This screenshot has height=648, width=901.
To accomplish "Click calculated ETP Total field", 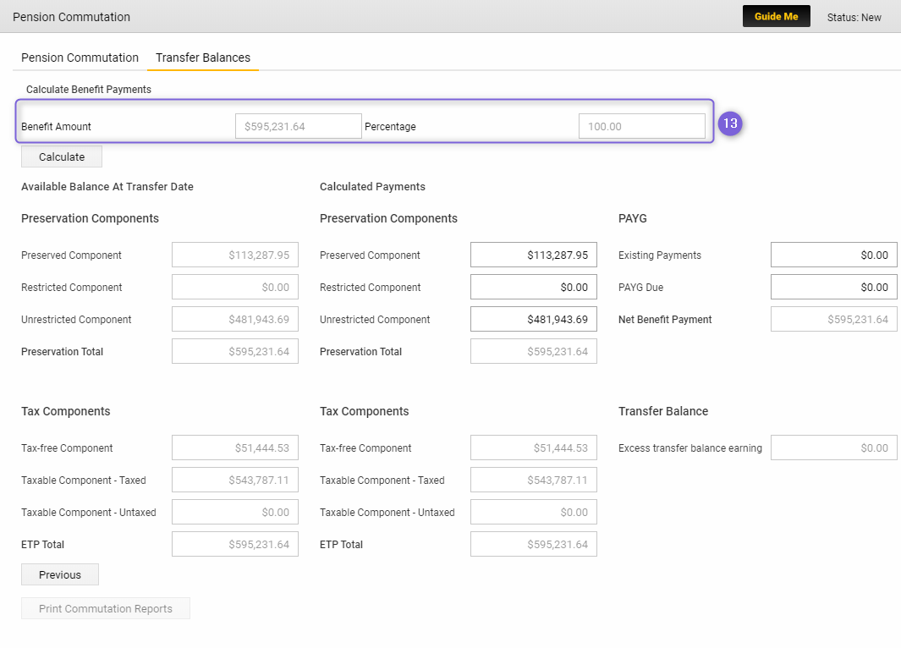I will (534, 545).
